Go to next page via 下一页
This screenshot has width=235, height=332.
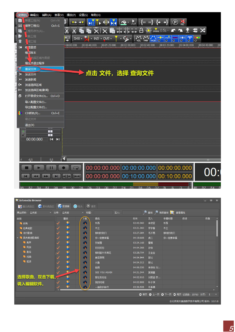click(x=166, y=294)
